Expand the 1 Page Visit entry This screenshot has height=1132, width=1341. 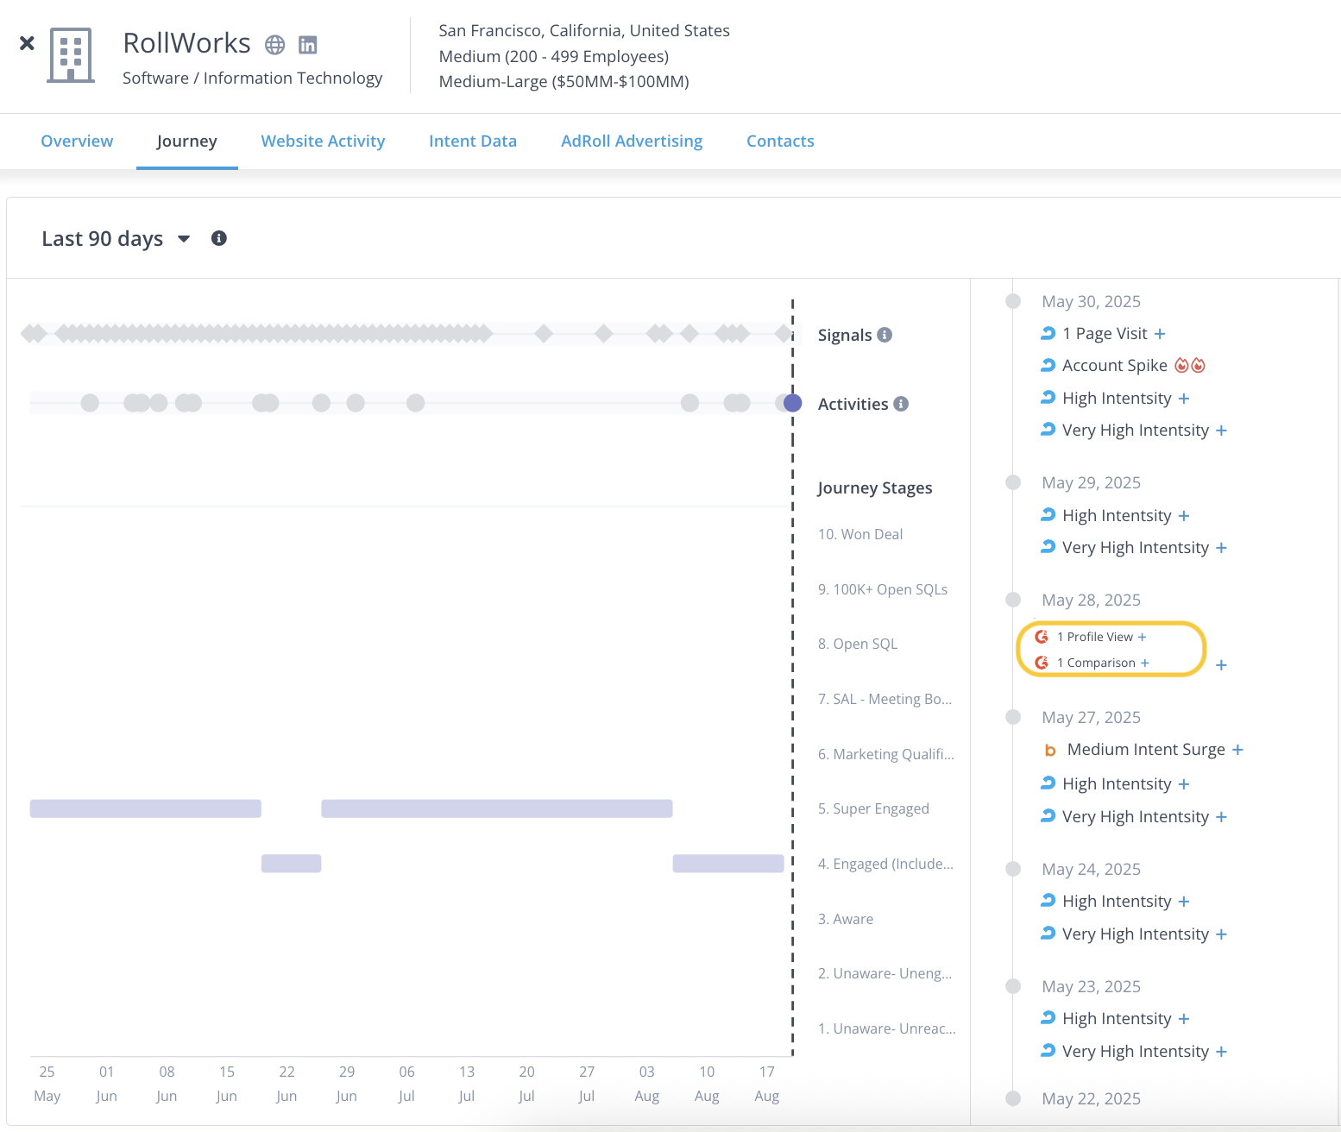[x=1160, y=334]
